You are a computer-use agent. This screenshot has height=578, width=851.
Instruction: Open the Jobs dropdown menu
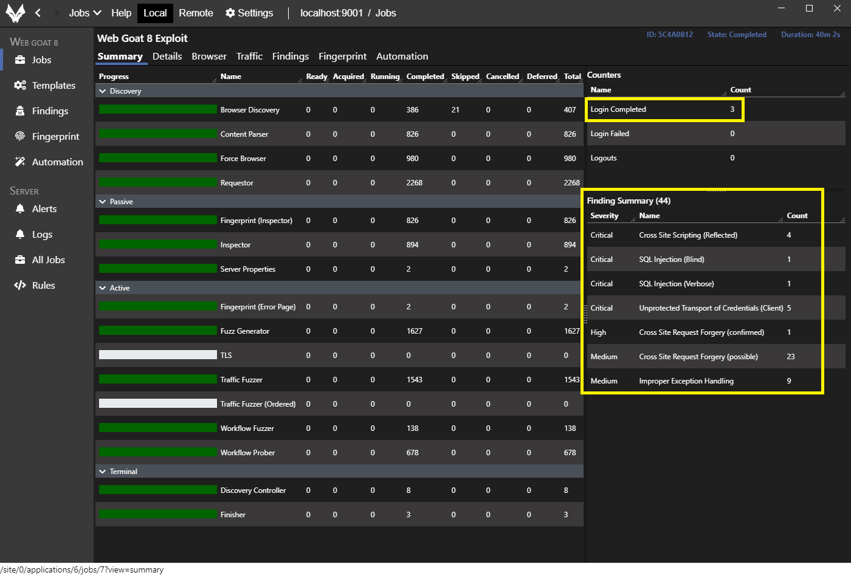(x=84, y=13)
